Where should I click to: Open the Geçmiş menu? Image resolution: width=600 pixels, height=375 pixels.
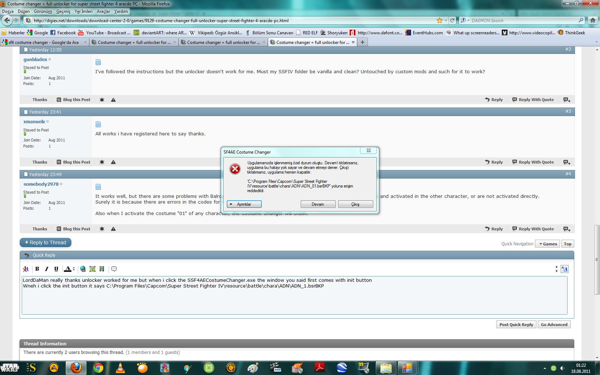point(63,11)
